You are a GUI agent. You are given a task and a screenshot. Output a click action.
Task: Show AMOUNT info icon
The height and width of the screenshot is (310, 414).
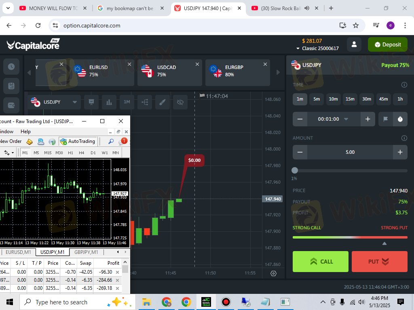pos(404,138)
